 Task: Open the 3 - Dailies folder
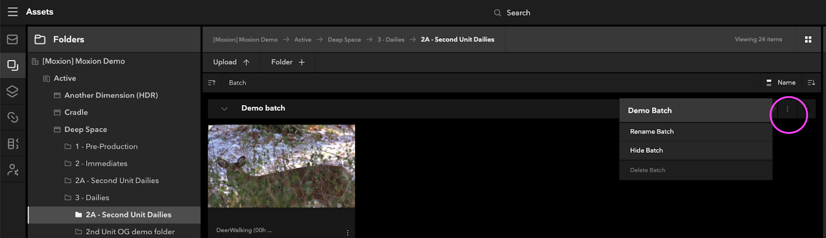(92, 198)
